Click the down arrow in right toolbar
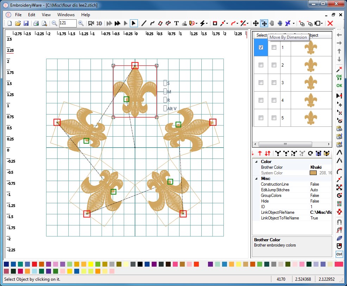The height and width of the screenshot is (286, 347). pos(339,60)
